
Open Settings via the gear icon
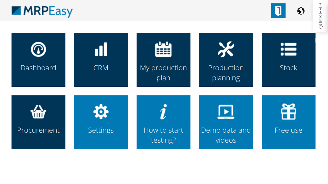(x=101, y=111)
